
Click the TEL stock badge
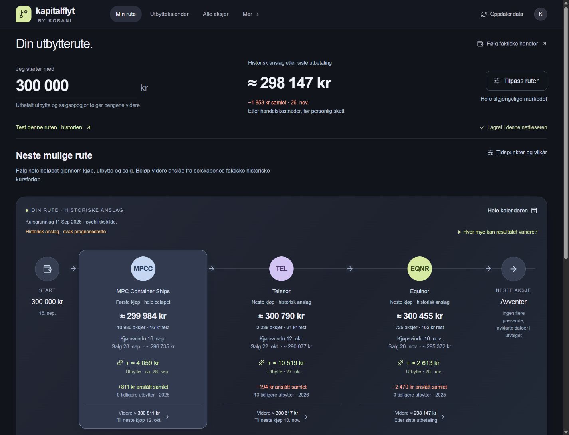point(282,268)
